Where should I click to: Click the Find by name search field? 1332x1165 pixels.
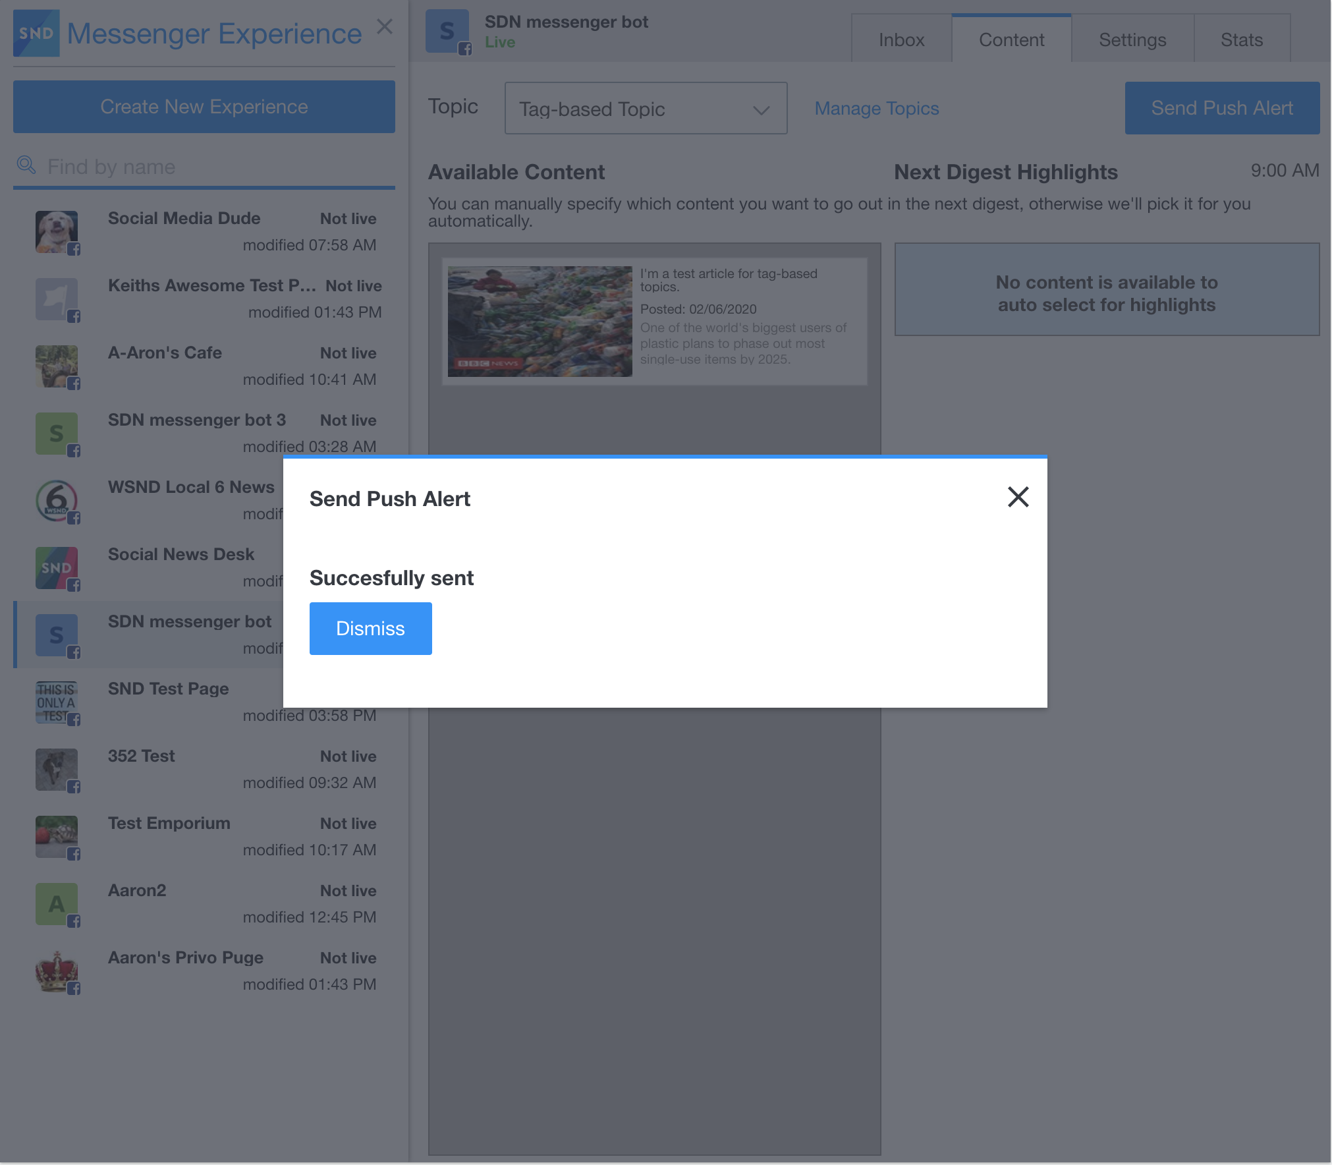[204, 167]
